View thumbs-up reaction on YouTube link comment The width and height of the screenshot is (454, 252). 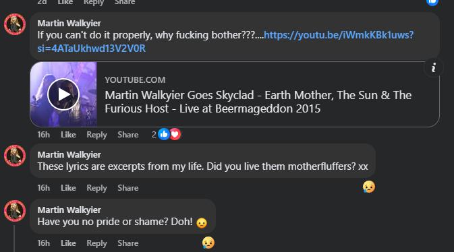tap(164, 134)
